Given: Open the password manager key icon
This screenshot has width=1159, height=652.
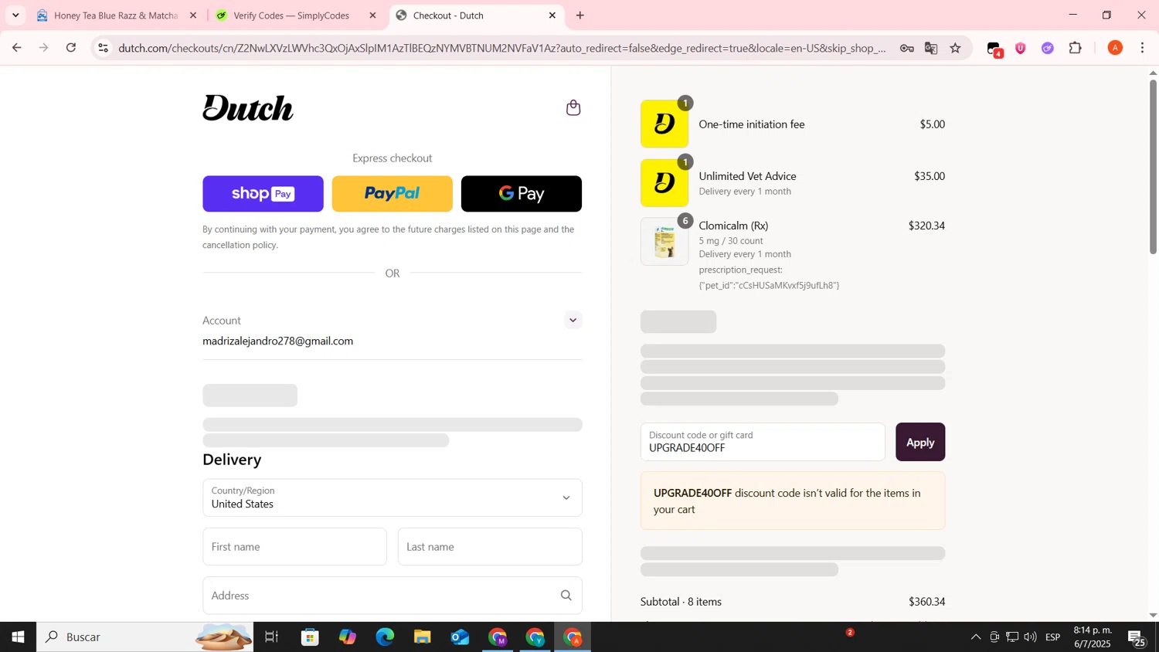Looking at the screenshot, I should 907,48.
